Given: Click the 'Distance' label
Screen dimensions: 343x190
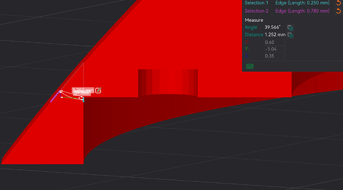Looking at the screenshot, I should pos(254,35).
